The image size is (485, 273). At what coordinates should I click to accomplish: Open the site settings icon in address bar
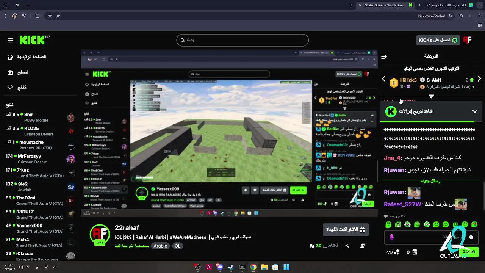click(x=450, y=16)
